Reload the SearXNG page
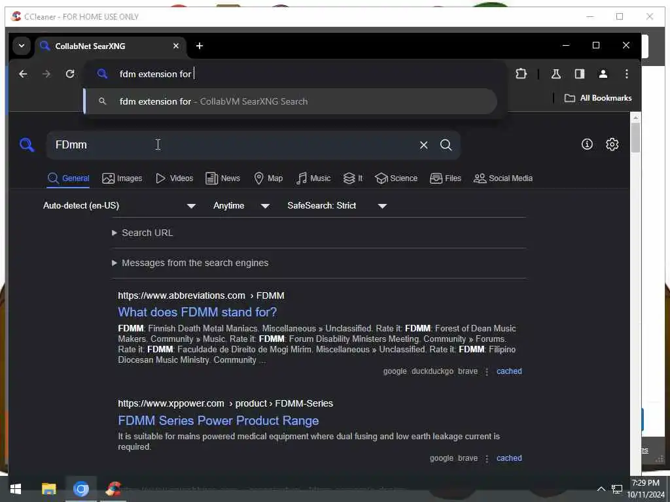This screenshot has width=670, height=502. click(x=70, y=74)
